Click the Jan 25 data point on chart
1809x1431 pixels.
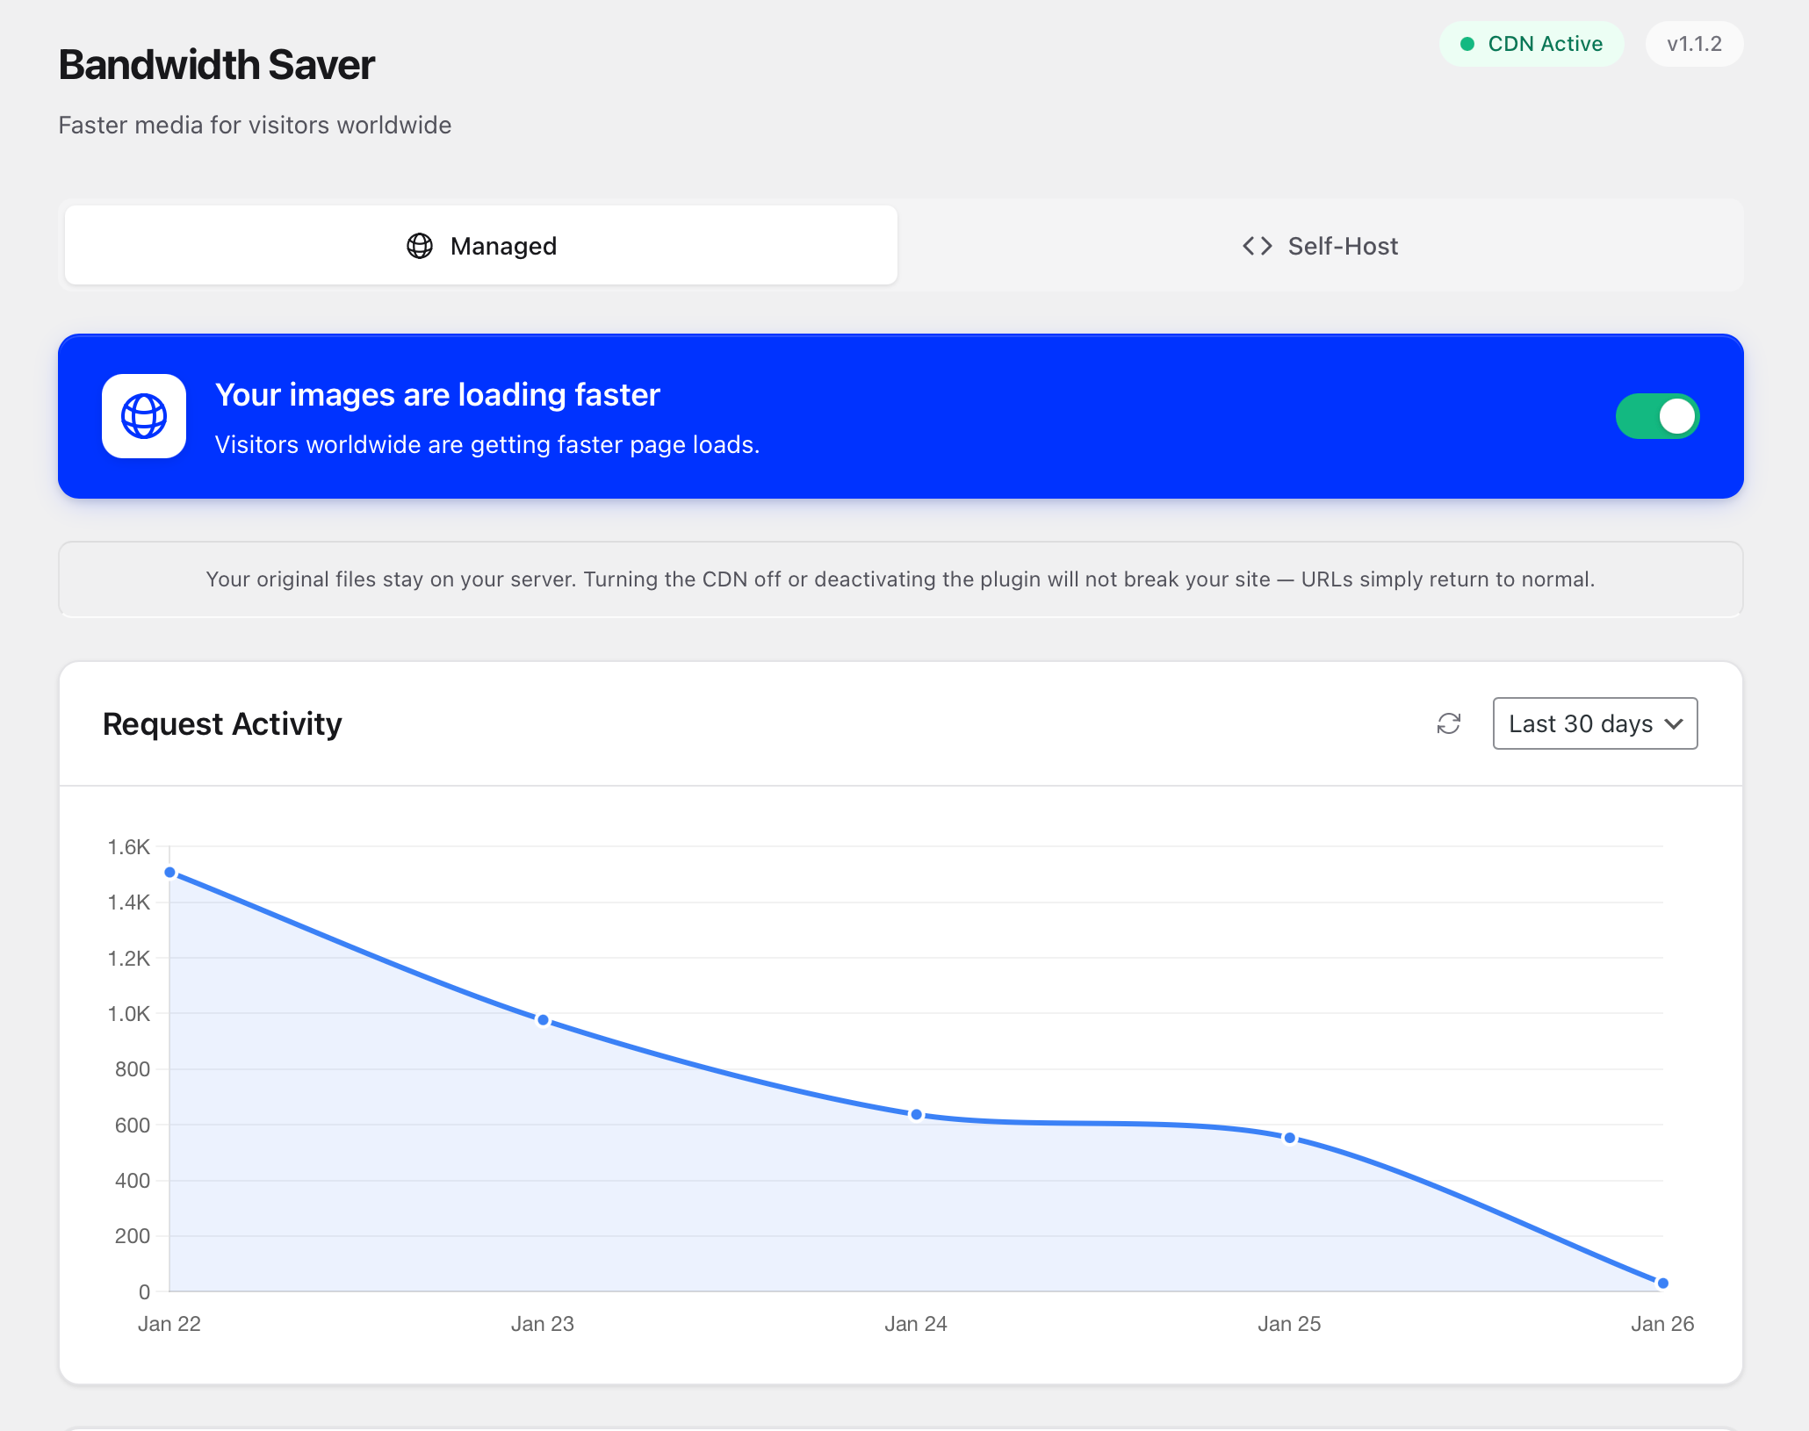pos(1289,1138)
